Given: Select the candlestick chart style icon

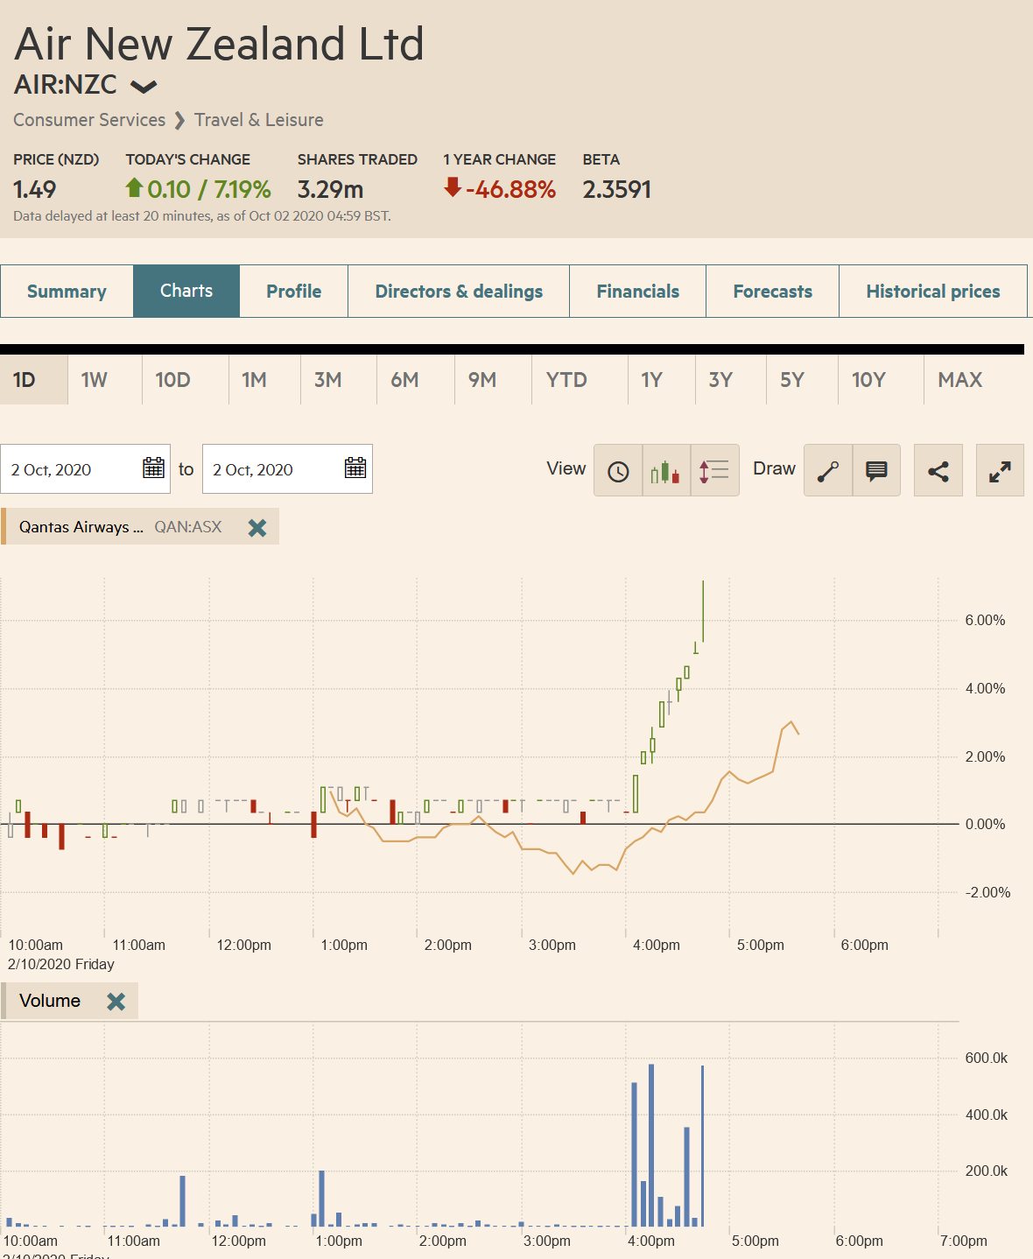Looking at the screenshot, I should pyautogui.click(x=665, y=471).
